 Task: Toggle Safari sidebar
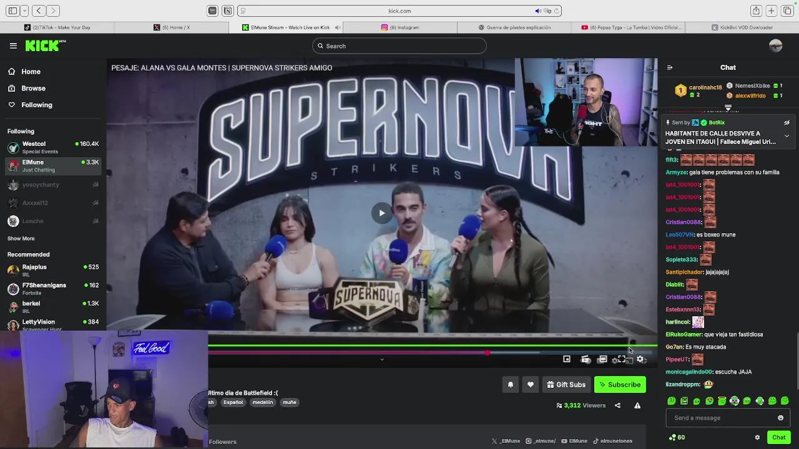[12, 11]
